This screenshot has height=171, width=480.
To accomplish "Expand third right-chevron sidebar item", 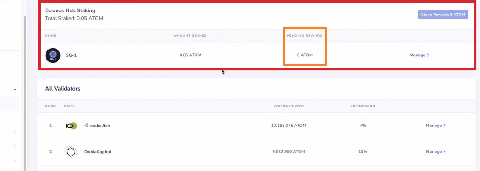I will point(15,161).
